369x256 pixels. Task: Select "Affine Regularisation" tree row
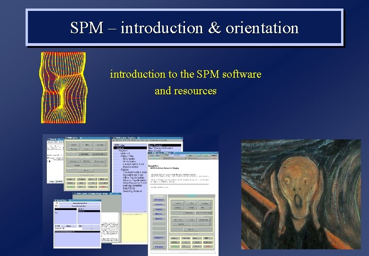point(133,178)
